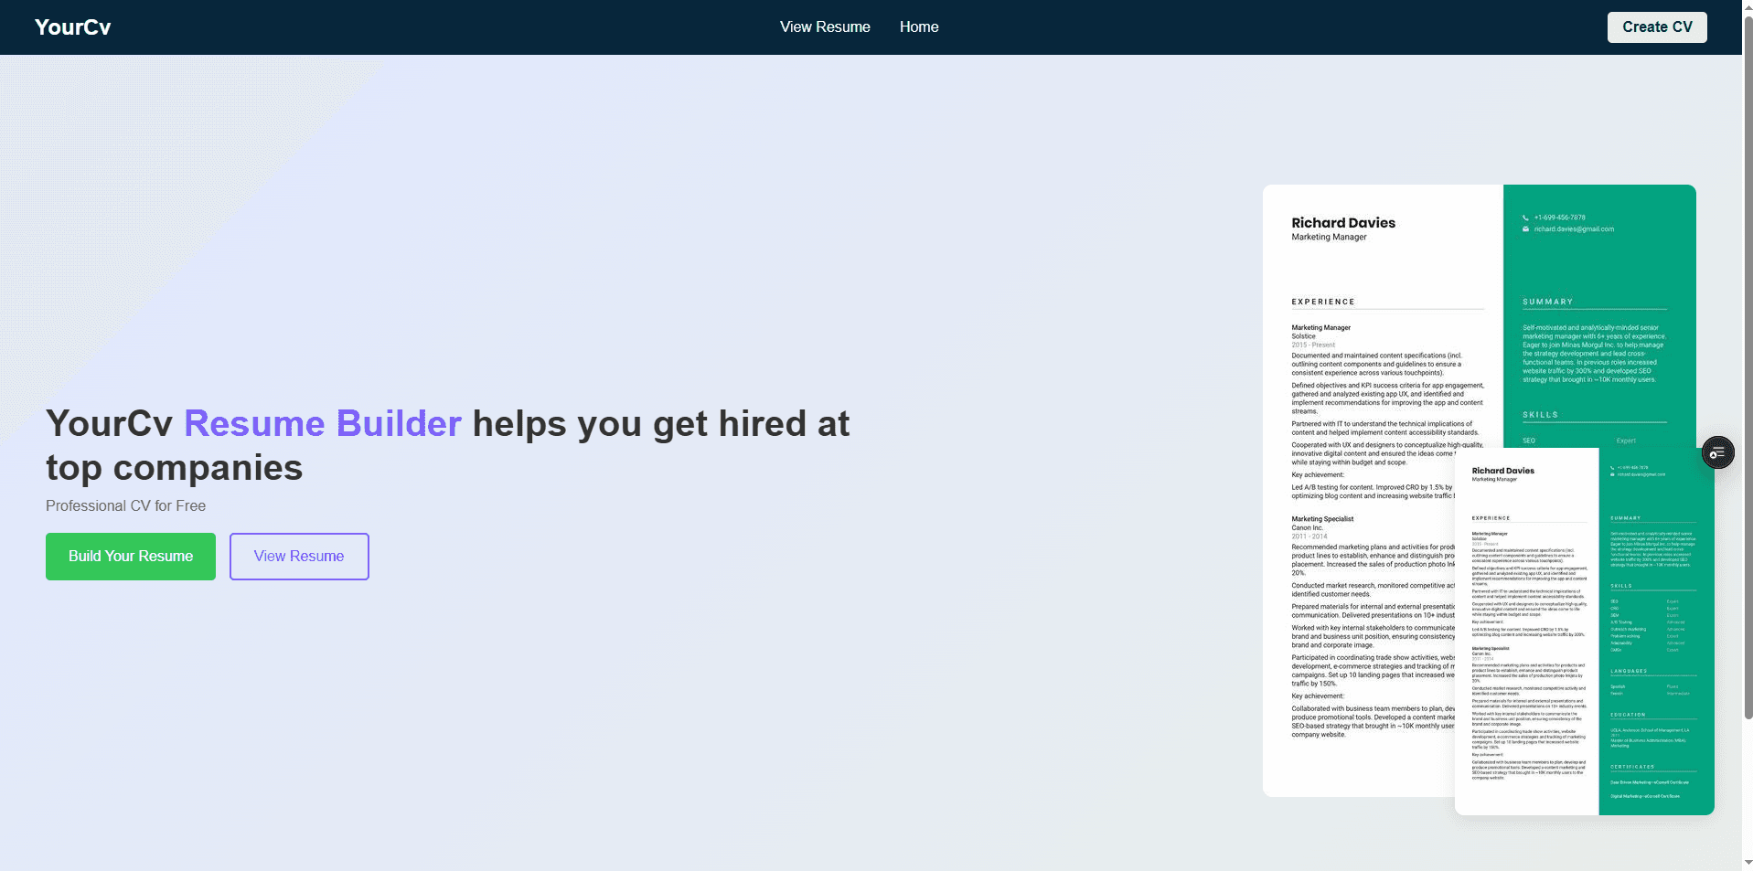Click the outlined View Resume button

pos(298,556)
